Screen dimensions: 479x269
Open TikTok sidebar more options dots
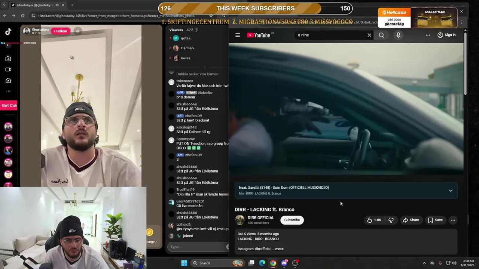pyautogui.click(x=8, y=91)
